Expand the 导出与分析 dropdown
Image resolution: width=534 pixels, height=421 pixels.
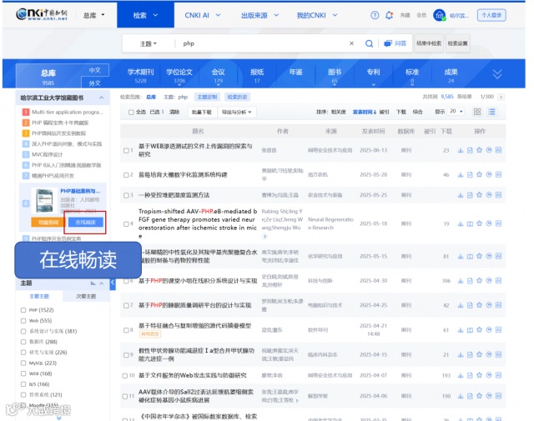coord(237,112)
